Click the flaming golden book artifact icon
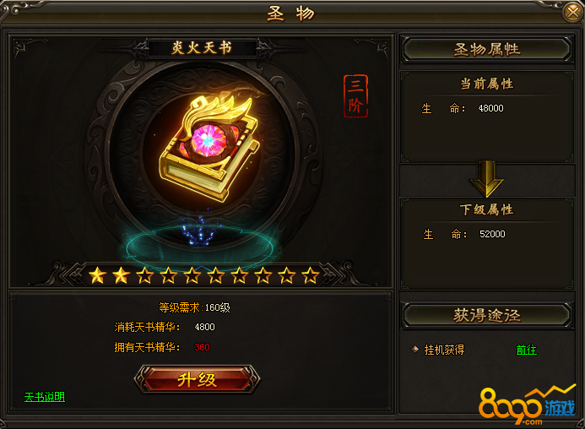Image resolution: width=585 pixels, height=429 pixels. coord(209,148)
